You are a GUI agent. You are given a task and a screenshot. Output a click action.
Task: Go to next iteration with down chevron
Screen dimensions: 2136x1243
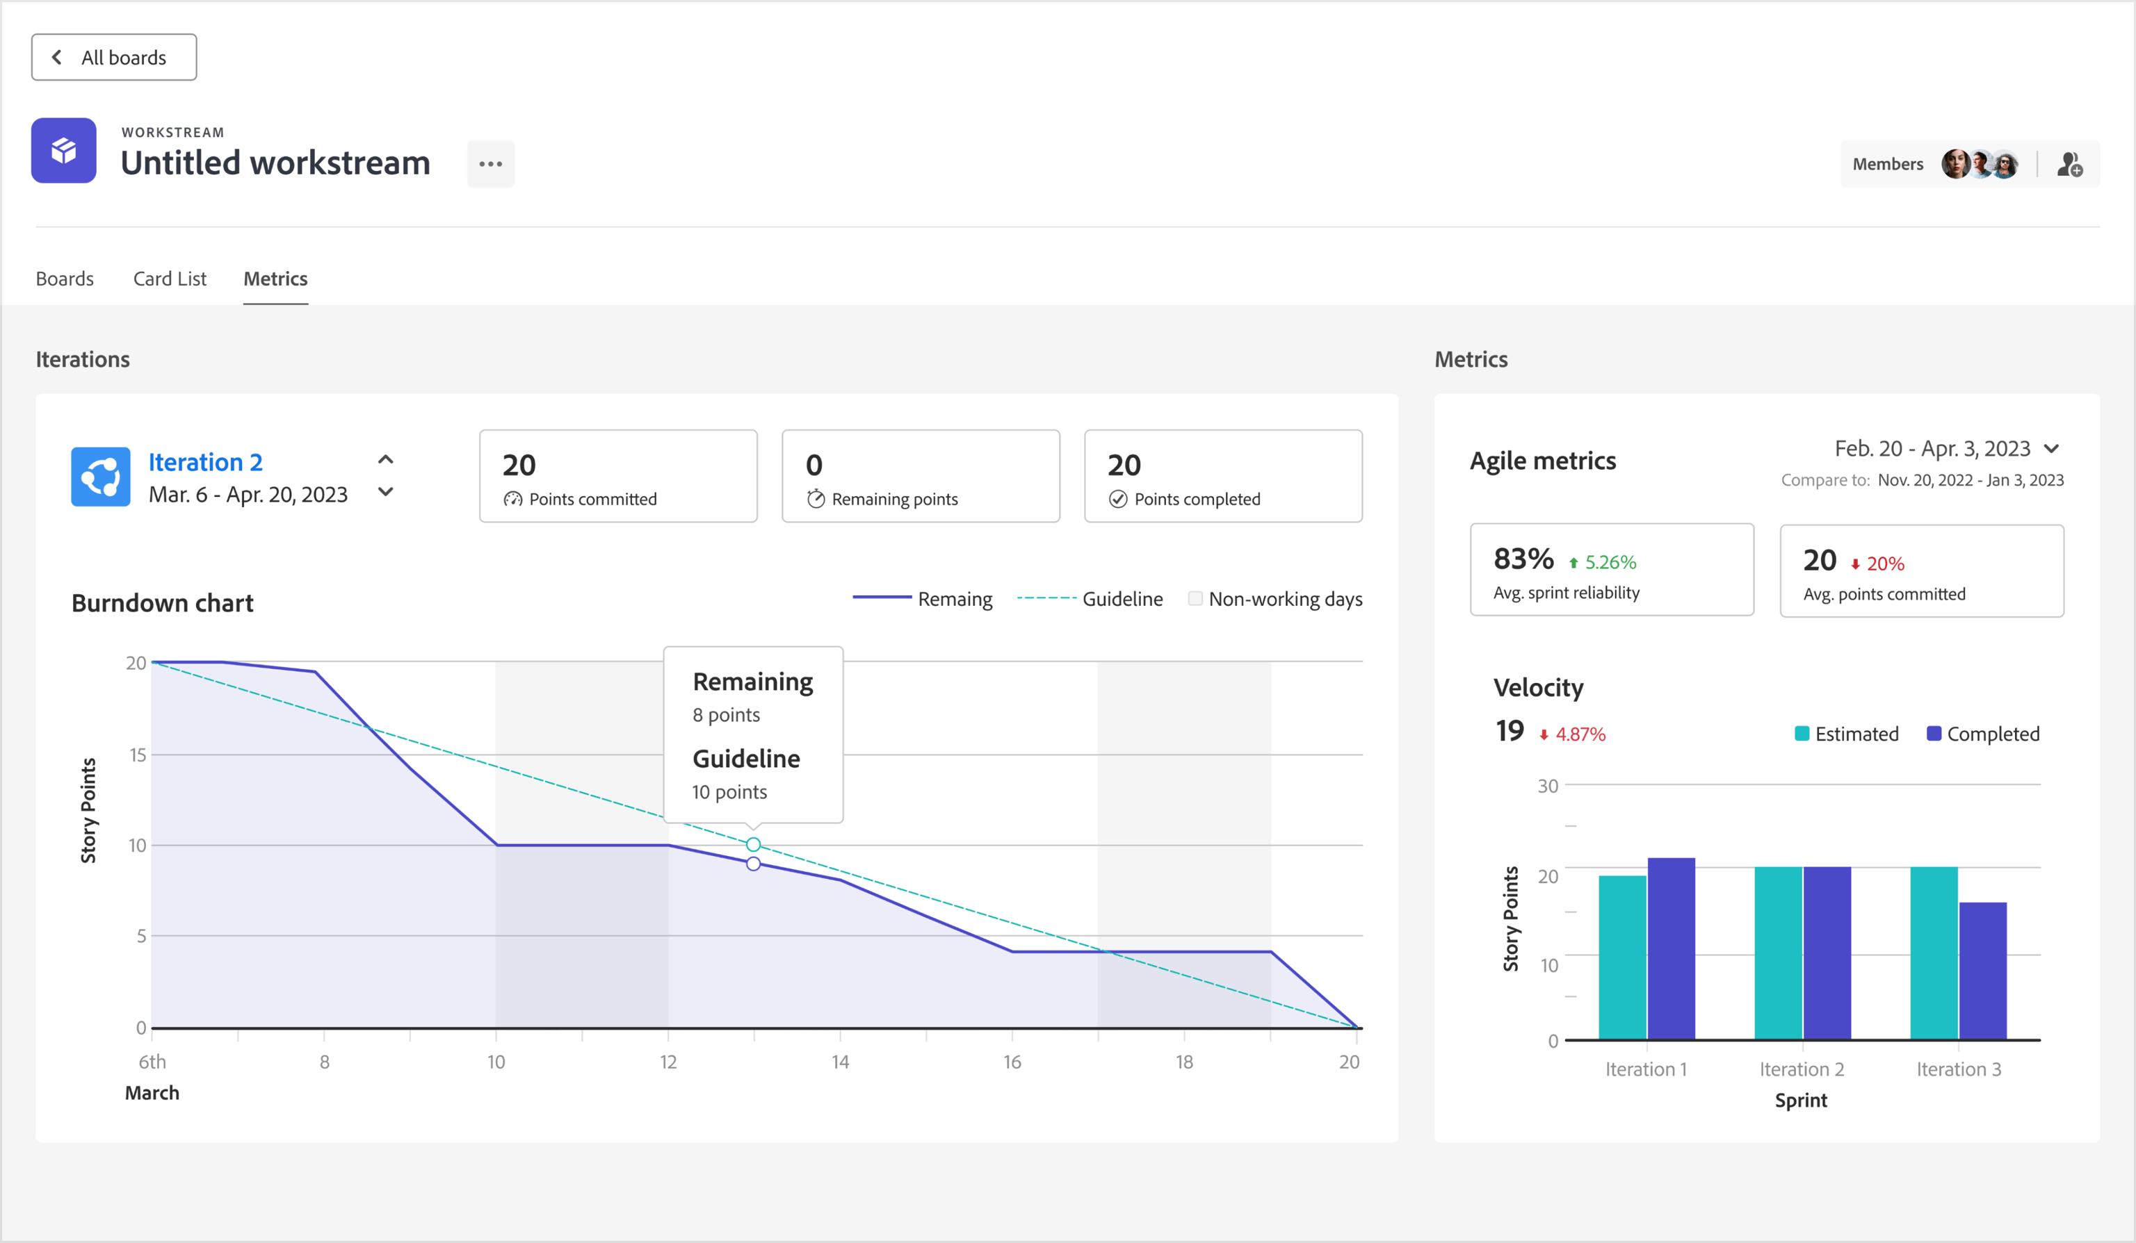pyautogui.click(x=386, y=492)
